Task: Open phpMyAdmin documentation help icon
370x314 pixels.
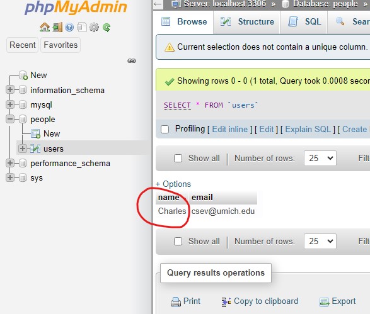Action: coord(69,28)
